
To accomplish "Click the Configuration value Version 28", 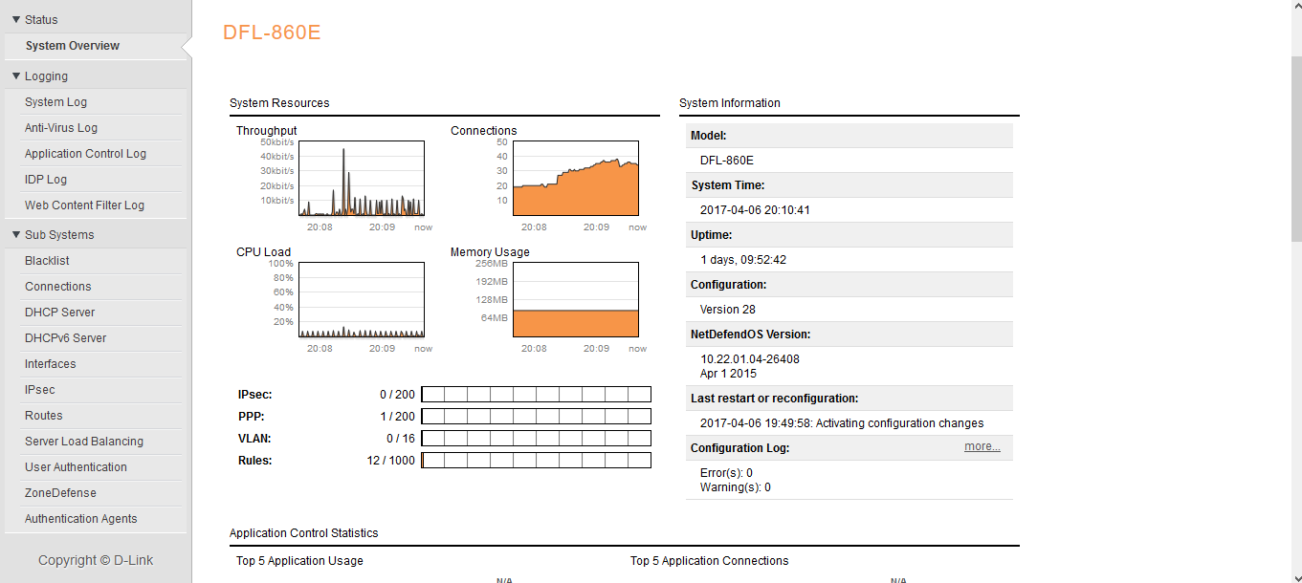I will pyautogui.click(x=728, y=310).
